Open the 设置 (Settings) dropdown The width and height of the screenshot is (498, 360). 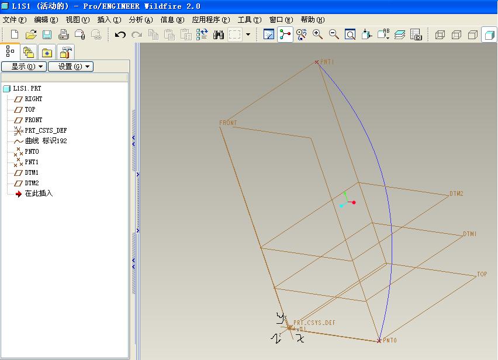71,67
